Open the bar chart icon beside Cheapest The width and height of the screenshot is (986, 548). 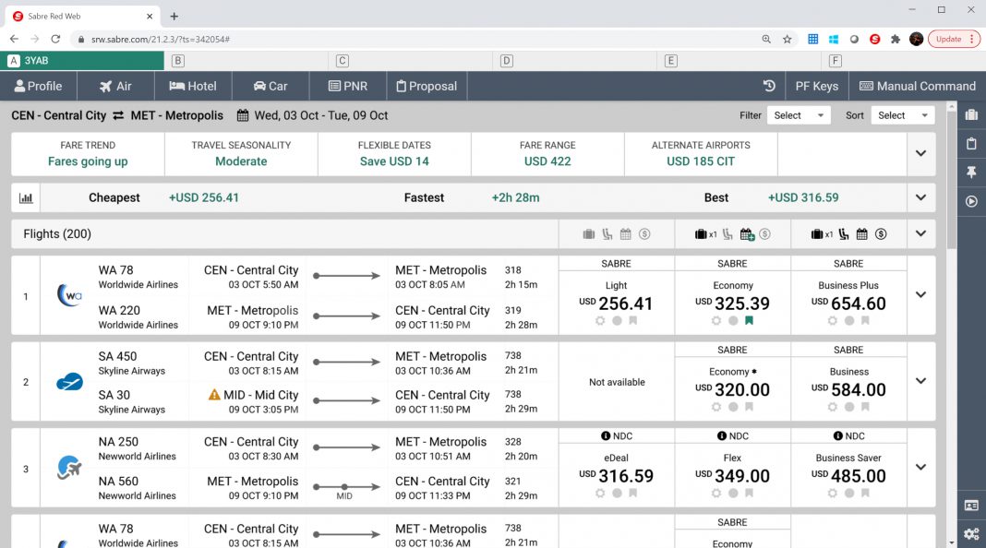pos(26,197)
